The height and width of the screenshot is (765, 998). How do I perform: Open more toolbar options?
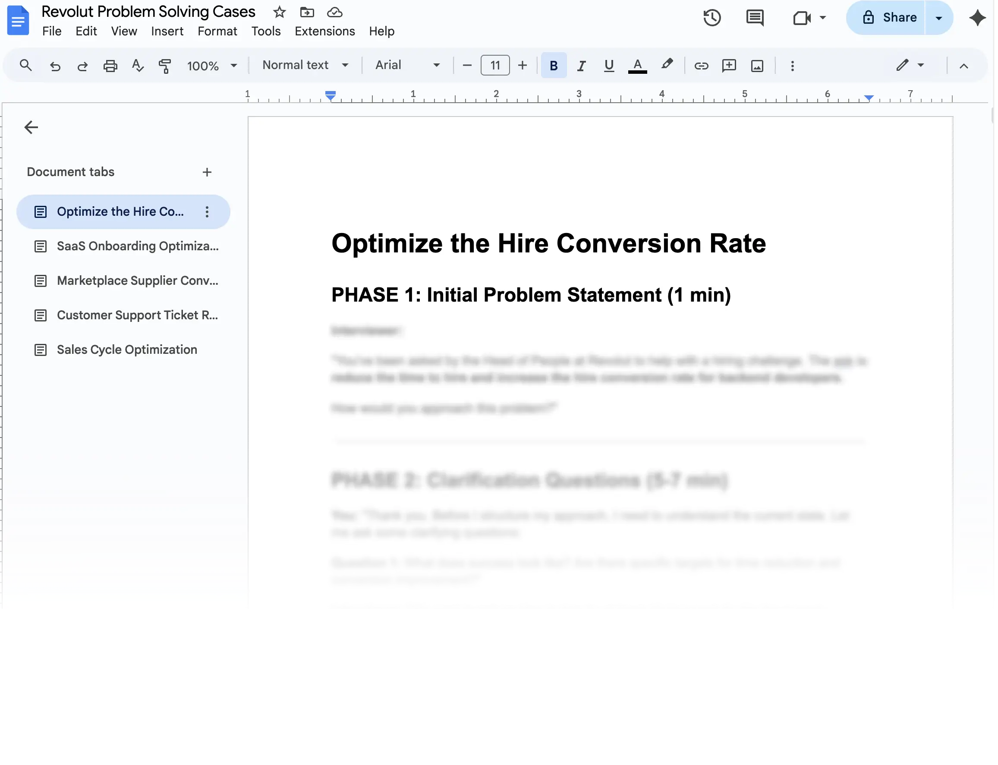coord(792,66)
